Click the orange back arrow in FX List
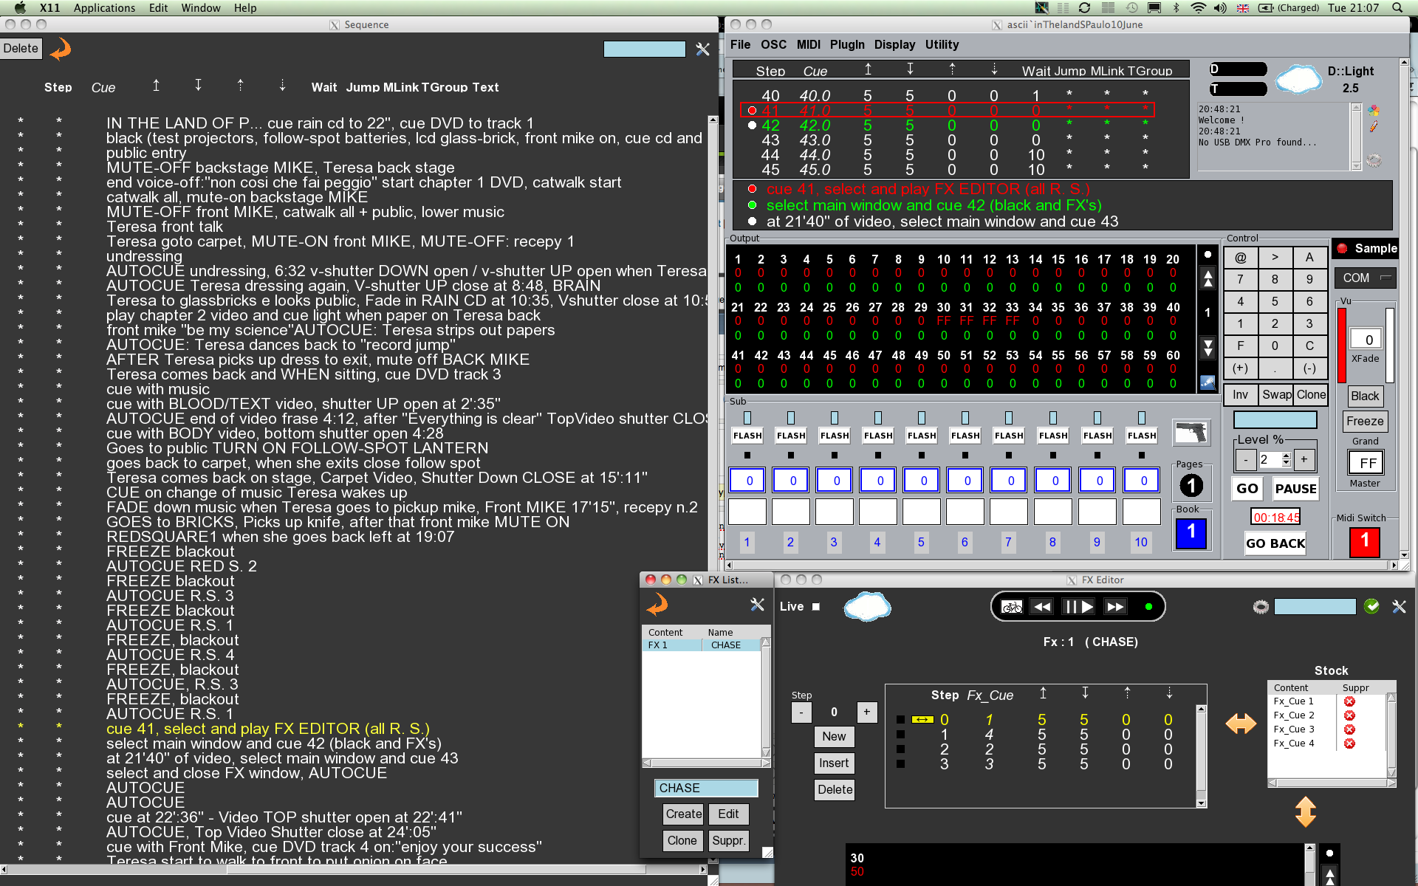This screenshot has height=886, width=1418. [657, 605]
